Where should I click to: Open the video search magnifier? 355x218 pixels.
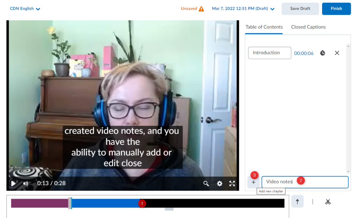tap(206, 183)
